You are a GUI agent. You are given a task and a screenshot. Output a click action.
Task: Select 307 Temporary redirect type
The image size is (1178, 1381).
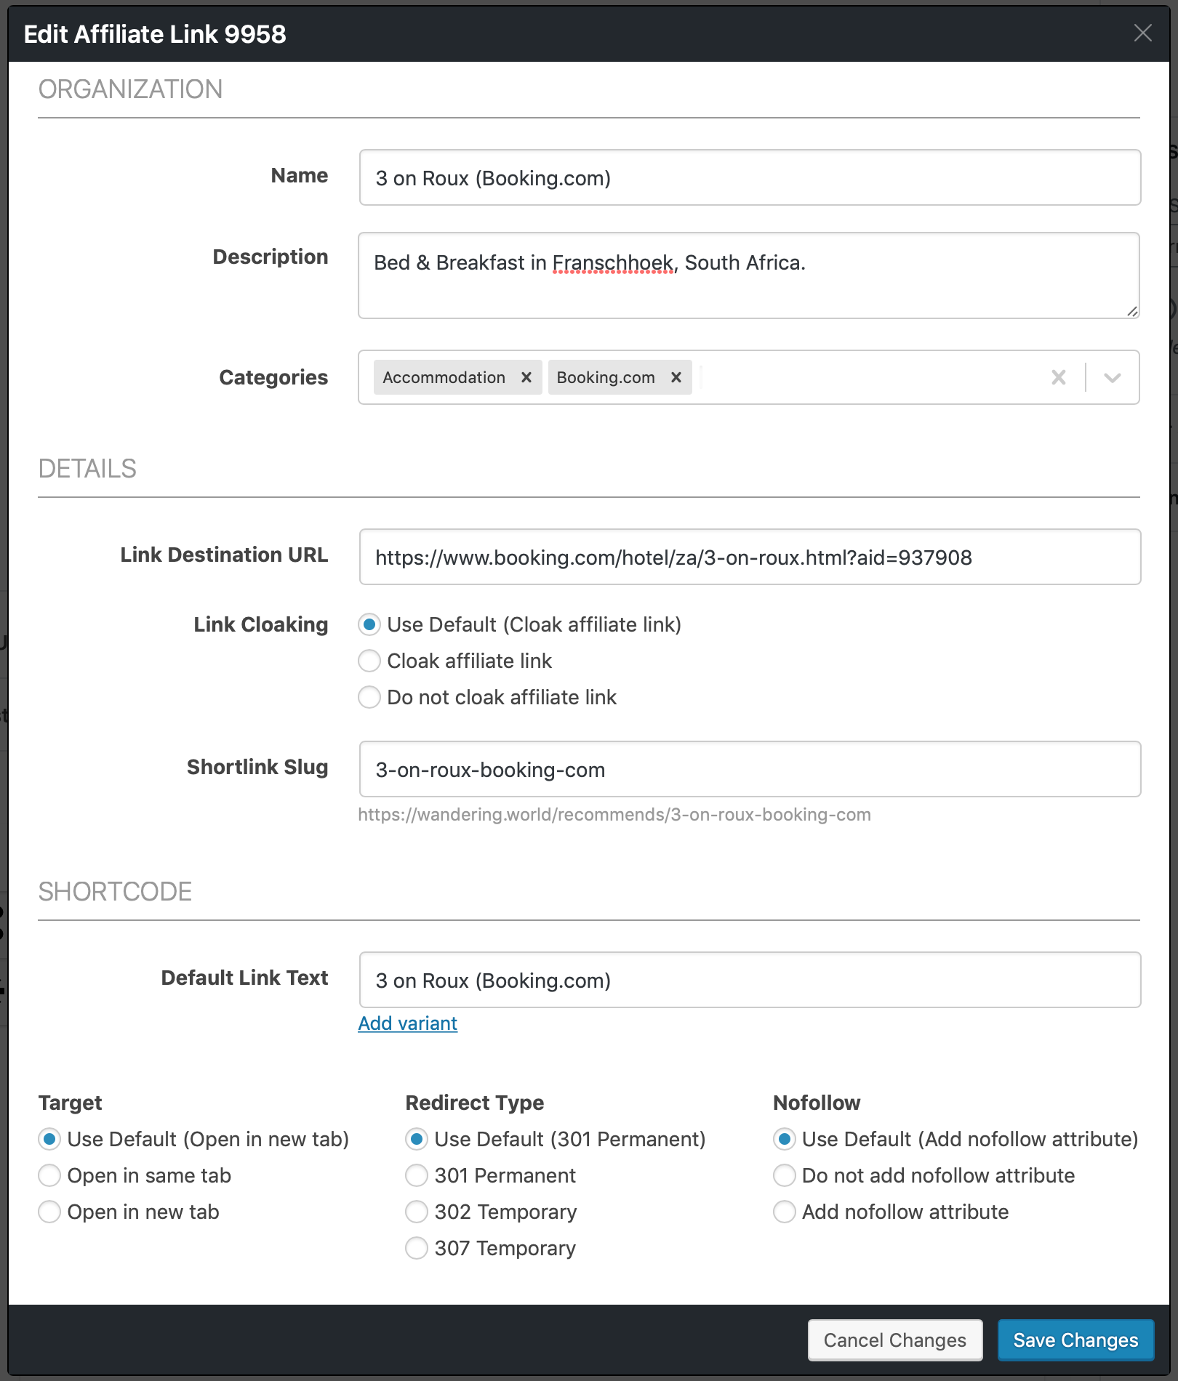[417, 1248]
